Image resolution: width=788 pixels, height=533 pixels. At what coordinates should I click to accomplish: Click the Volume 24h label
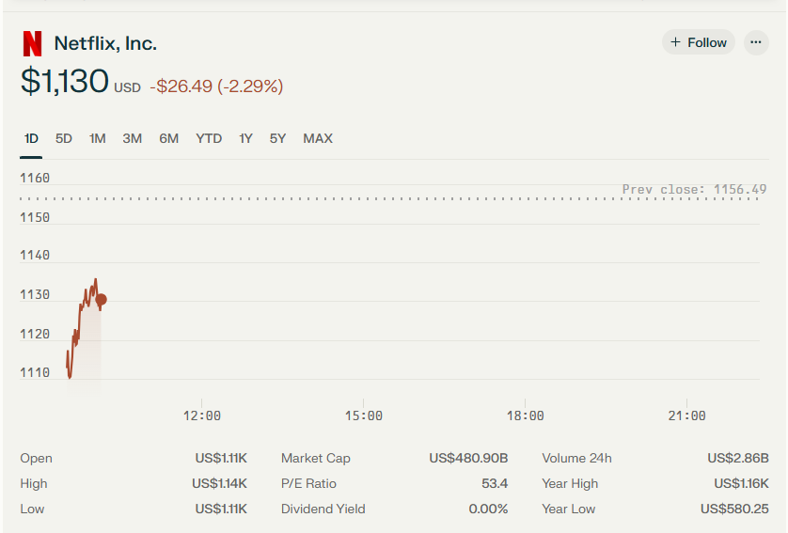click(577, 458)
